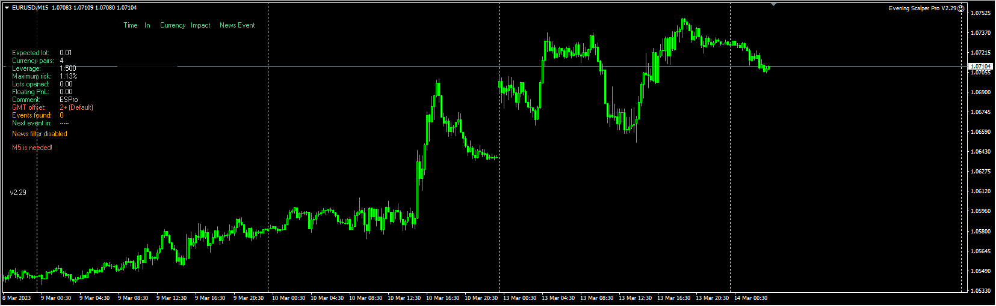
Task: Click the 9 Mar 12:30 time axis label
Action: click(172, 298)
